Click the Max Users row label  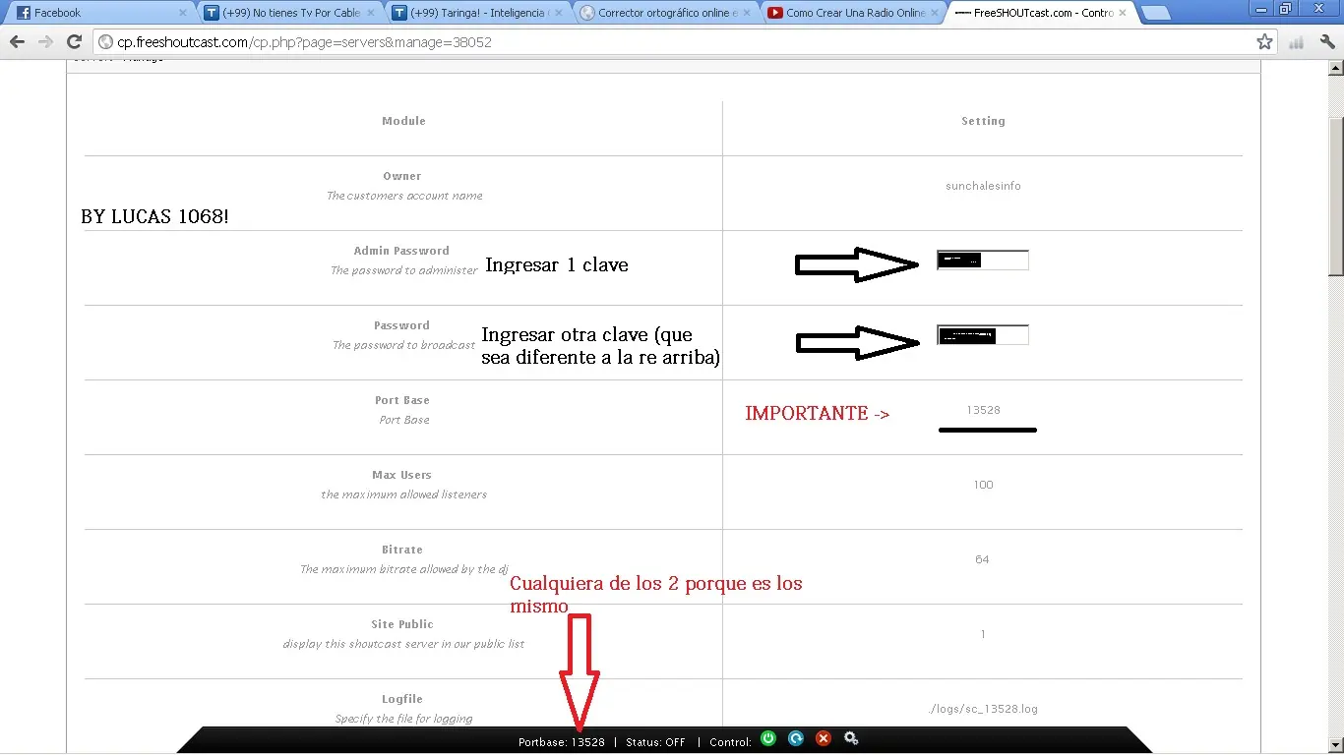(401, 475)
